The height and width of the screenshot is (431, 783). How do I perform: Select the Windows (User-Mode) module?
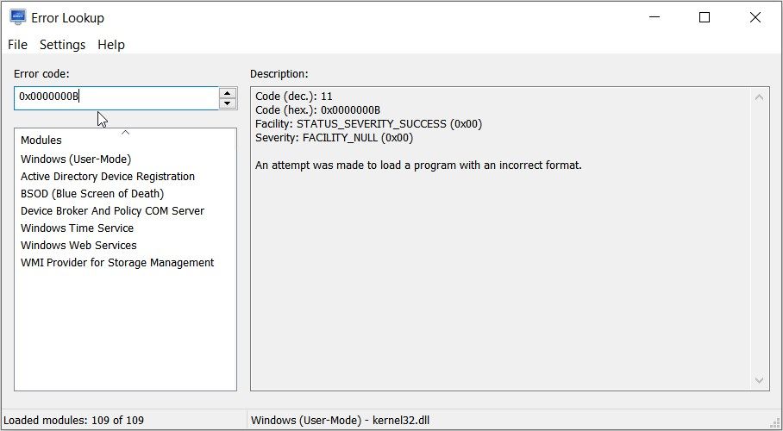pos(76,159)
